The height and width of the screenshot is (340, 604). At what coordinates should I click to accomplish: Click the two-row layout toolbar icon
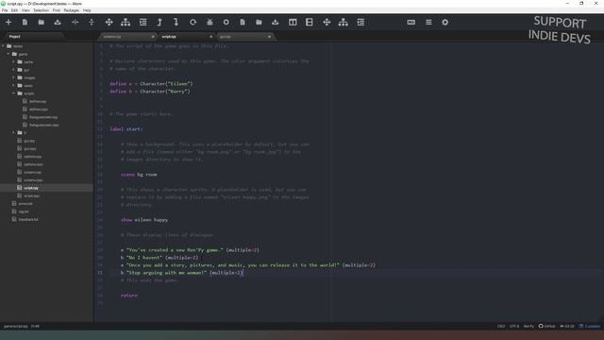click(310, 23)
